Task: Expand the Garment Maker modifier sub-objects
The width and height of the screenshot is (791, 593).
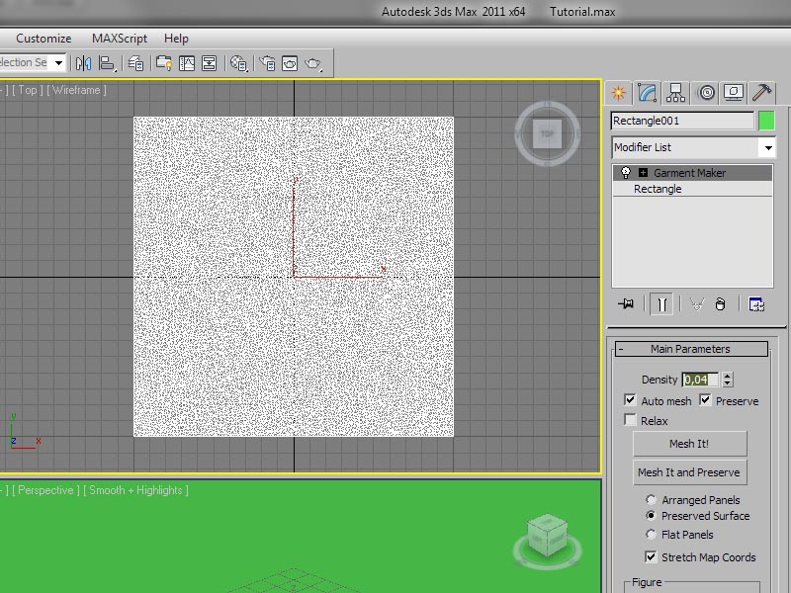Action: coord(643,173)
